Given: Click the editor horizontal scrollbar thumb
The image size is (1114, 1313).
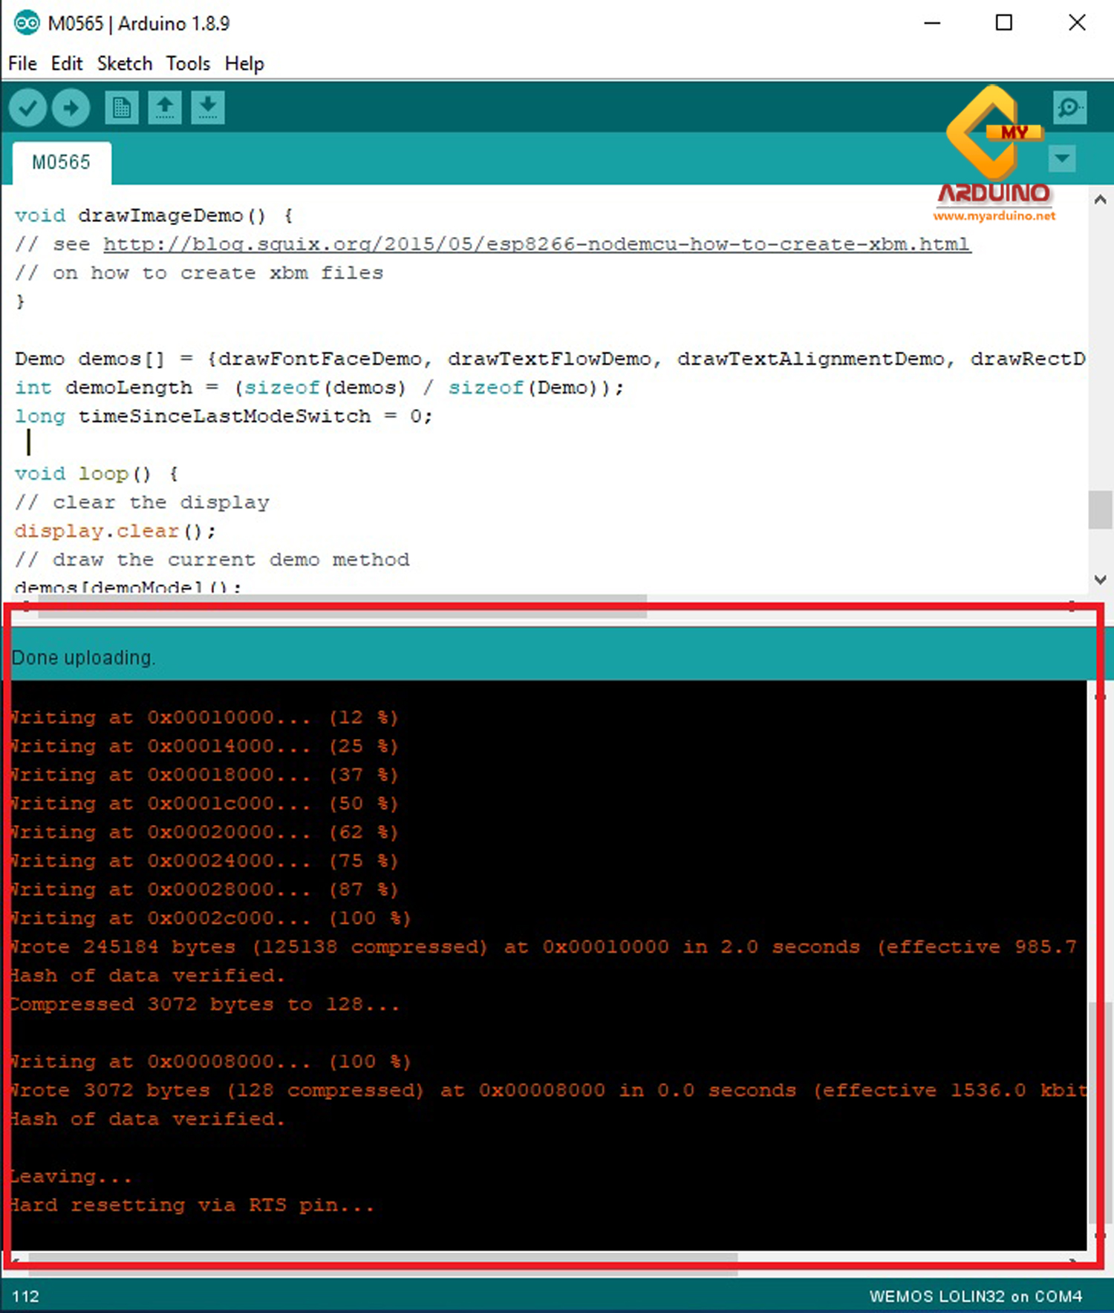Looking at the screenshot, I should pyautogui.click(x=342, y=607).
